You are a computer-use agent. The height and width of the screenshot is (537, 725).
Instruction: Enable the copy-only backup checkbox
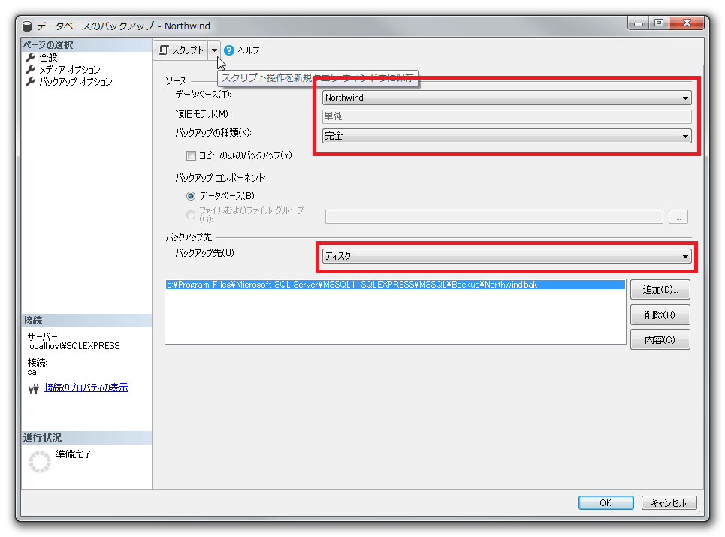[191, 155]
